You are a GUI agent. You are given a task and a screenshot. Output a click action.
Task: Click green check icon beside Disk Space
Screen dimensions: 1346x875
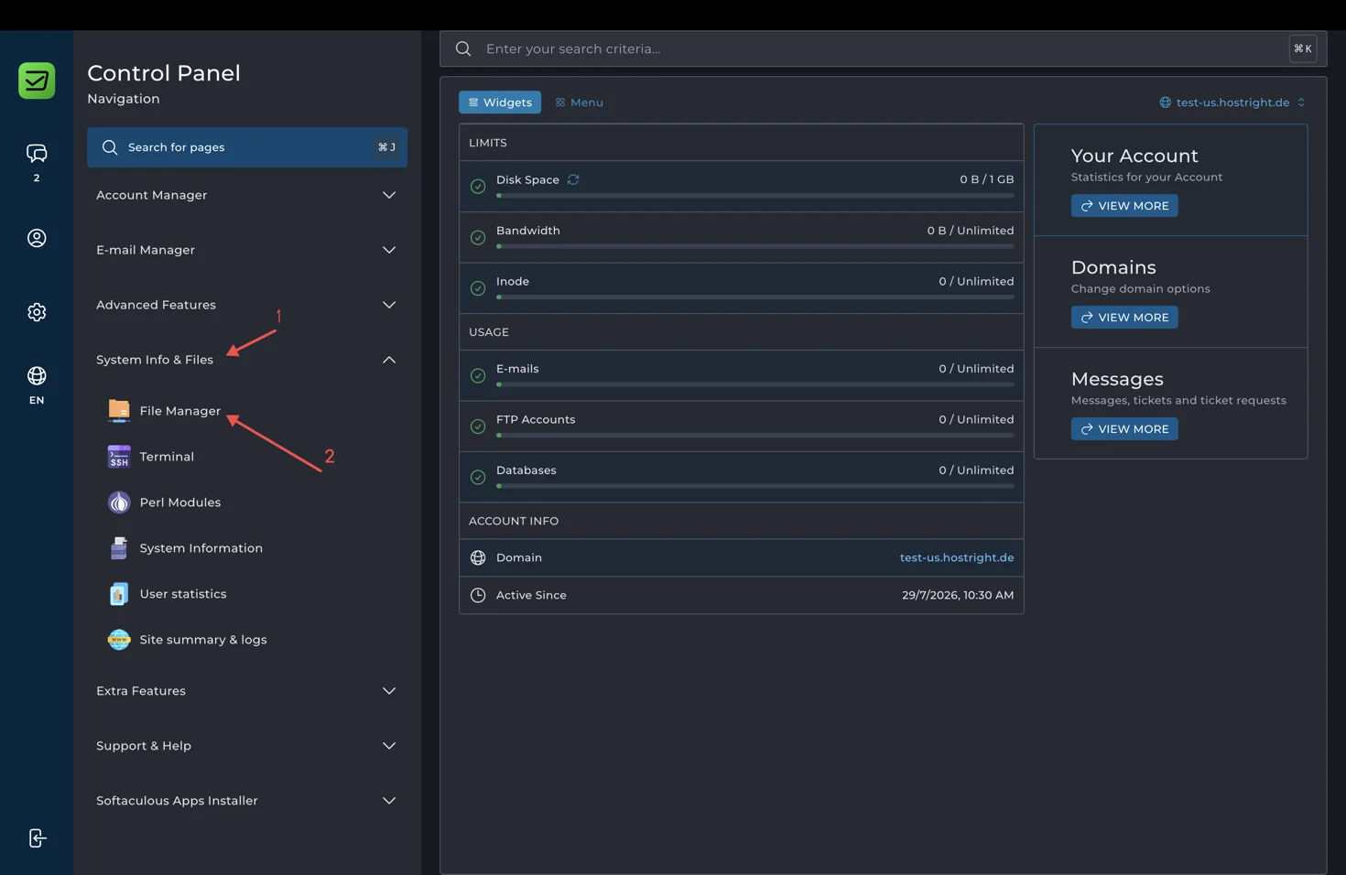click(x=478, y=187)
